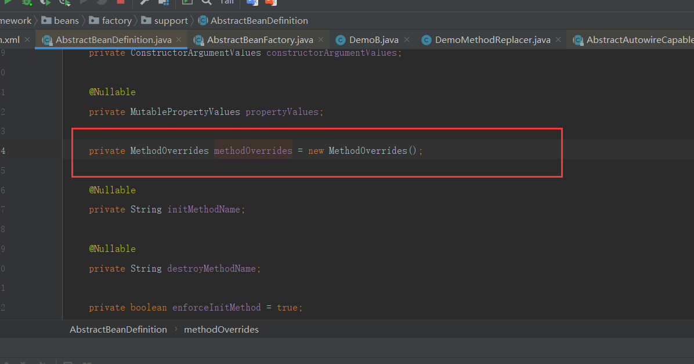694x364 pixels.
Task: Click class icon on AbstractBeanFactory.java tab
Action: point(198,40)
